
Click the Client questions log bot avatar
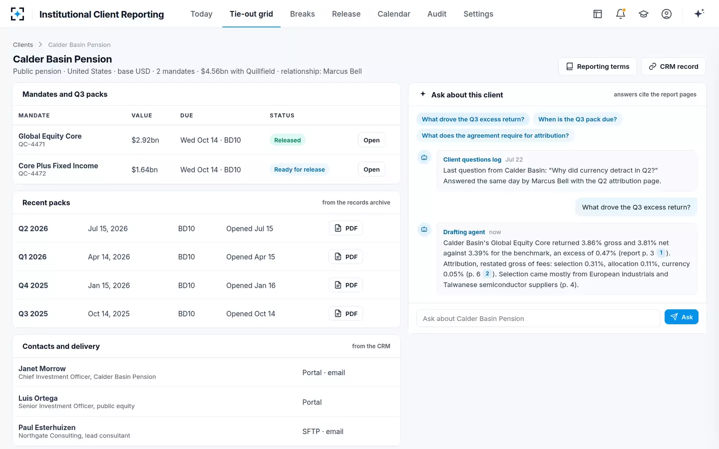[424, 158]
